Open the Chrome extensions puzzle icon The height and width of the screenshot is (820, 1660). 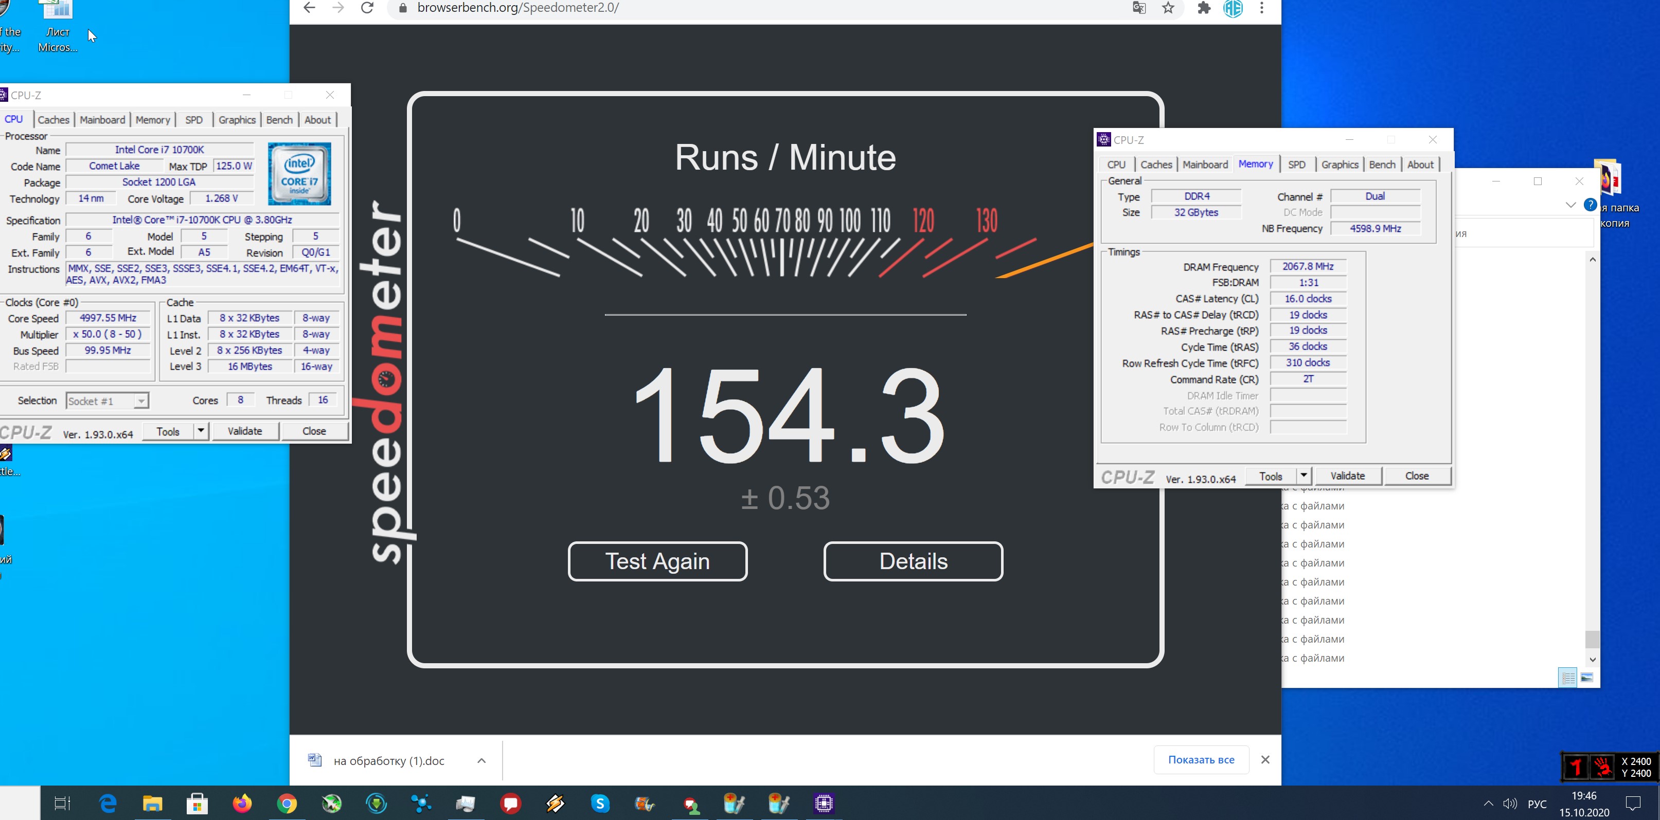[1203, 8]
